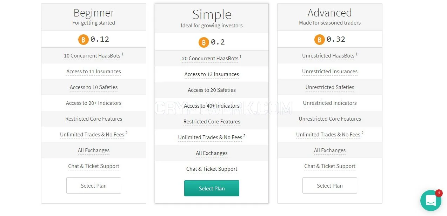Open the chat widget bubble
Viewport: 447px width, 216px height.
pyautogui.click(x=431, y=201)
